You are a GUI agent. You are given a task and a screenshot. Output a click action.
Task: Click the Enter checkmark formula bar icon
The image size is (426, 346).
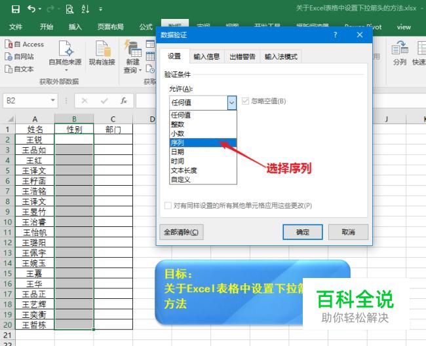click(104, 101)
